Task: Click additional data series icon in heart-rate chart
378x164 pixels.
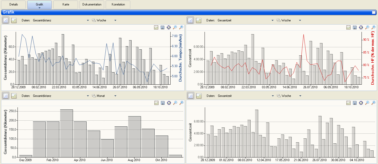Action: point(348,27)
